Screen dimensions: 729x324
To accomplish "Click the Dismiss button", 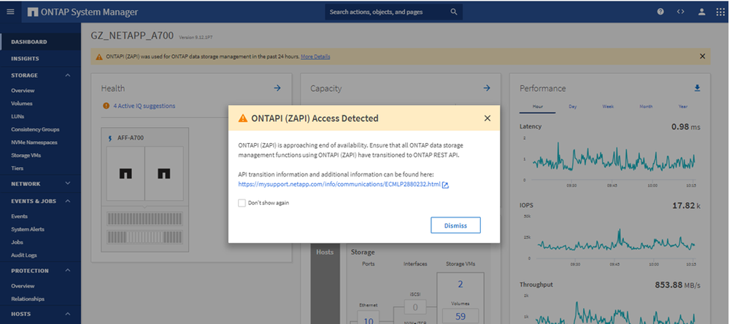I will [455, 225].
